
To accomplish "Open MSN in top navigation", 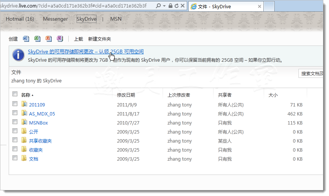I will coord(116,19).
